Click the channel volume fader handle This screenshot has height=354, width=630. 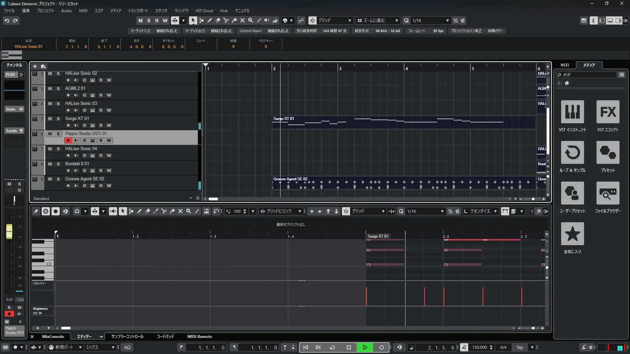(9, 231)
